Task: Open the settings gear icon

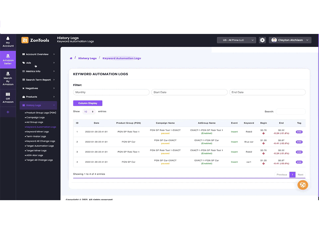Action: pyautogui.click(x=262, y=40)
